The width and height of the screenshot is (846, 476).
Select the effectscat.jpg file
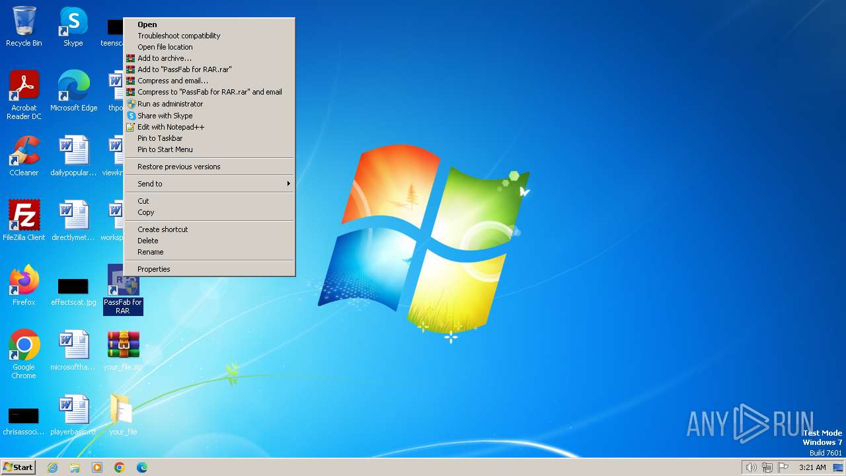pyautogui.click(x=73, y=291)
